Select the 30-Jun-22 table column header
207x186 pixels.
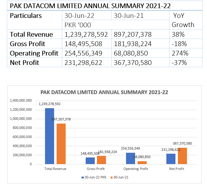(87, 15)
